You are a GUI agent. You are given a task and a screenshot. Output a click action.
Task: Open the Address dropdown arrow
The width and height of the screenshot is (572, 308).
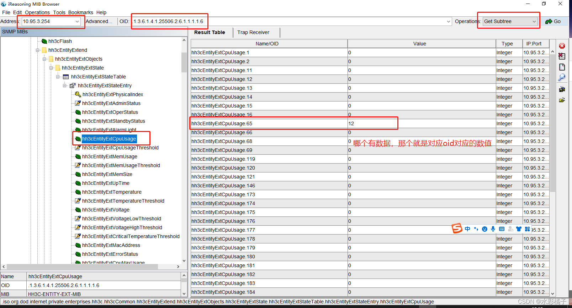click(77, 21)
